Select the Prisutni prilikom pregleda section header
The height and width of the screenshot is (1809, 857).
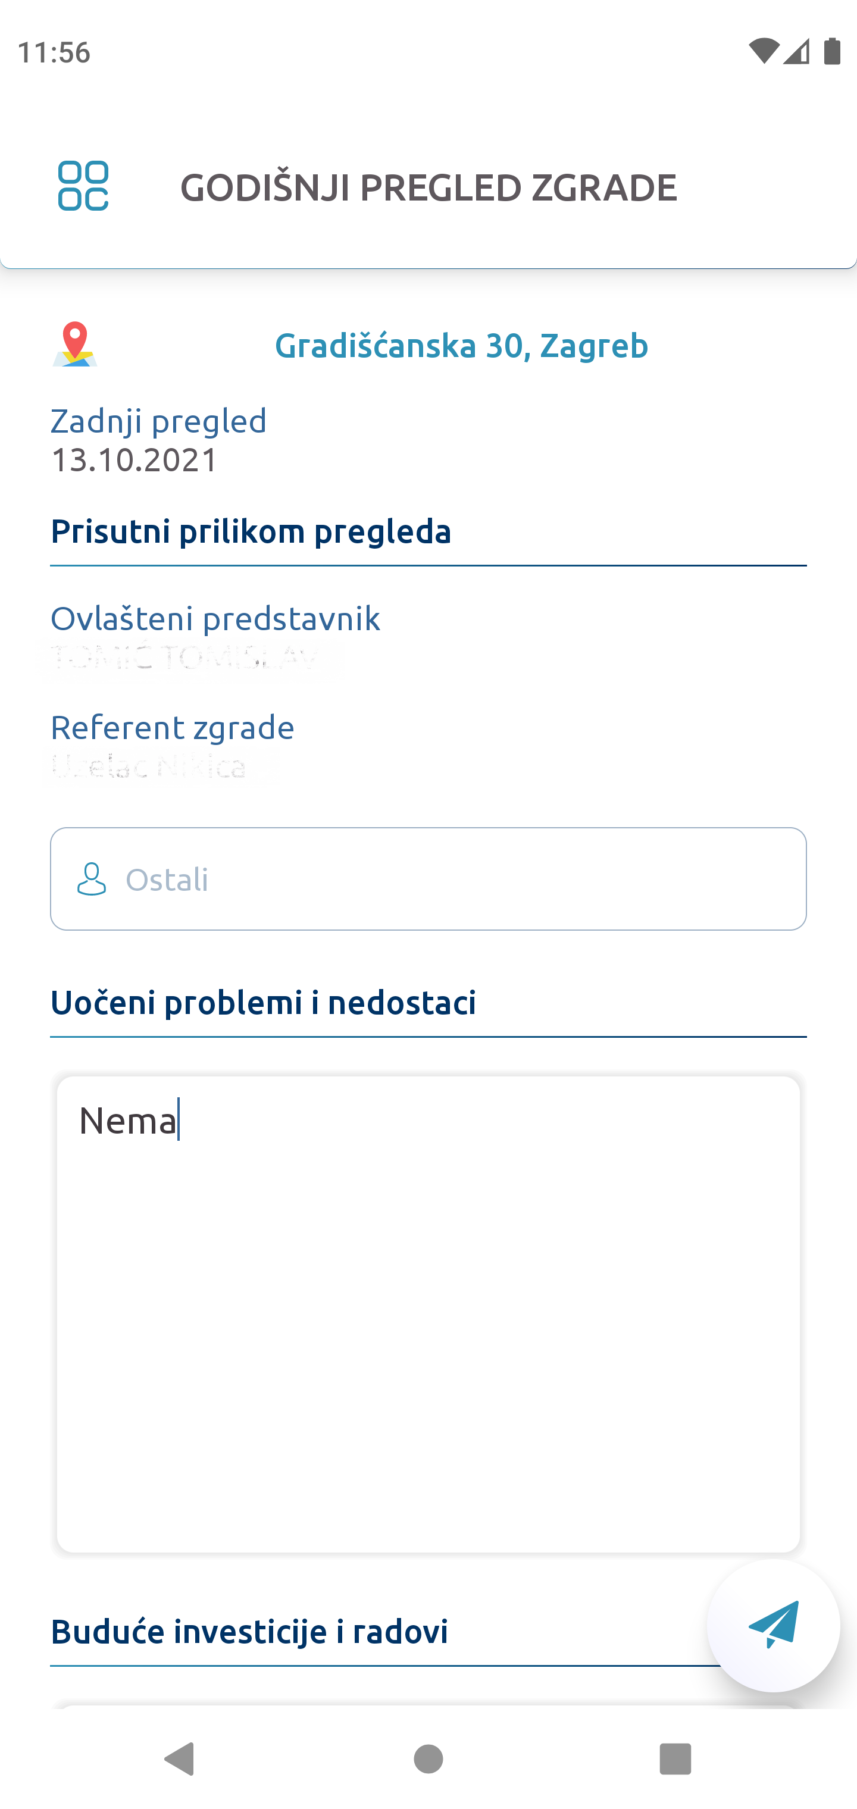(251, 531)
